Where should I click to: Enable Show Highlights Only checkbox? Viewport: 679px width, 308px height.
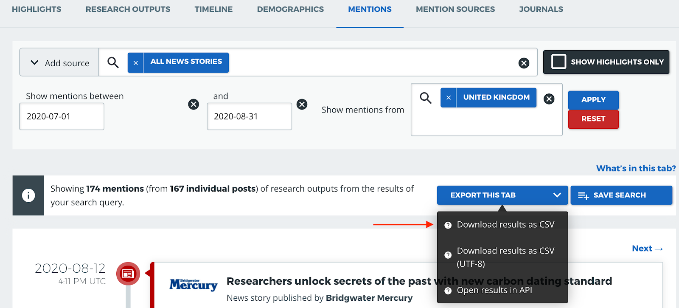(x=558, y=62)
